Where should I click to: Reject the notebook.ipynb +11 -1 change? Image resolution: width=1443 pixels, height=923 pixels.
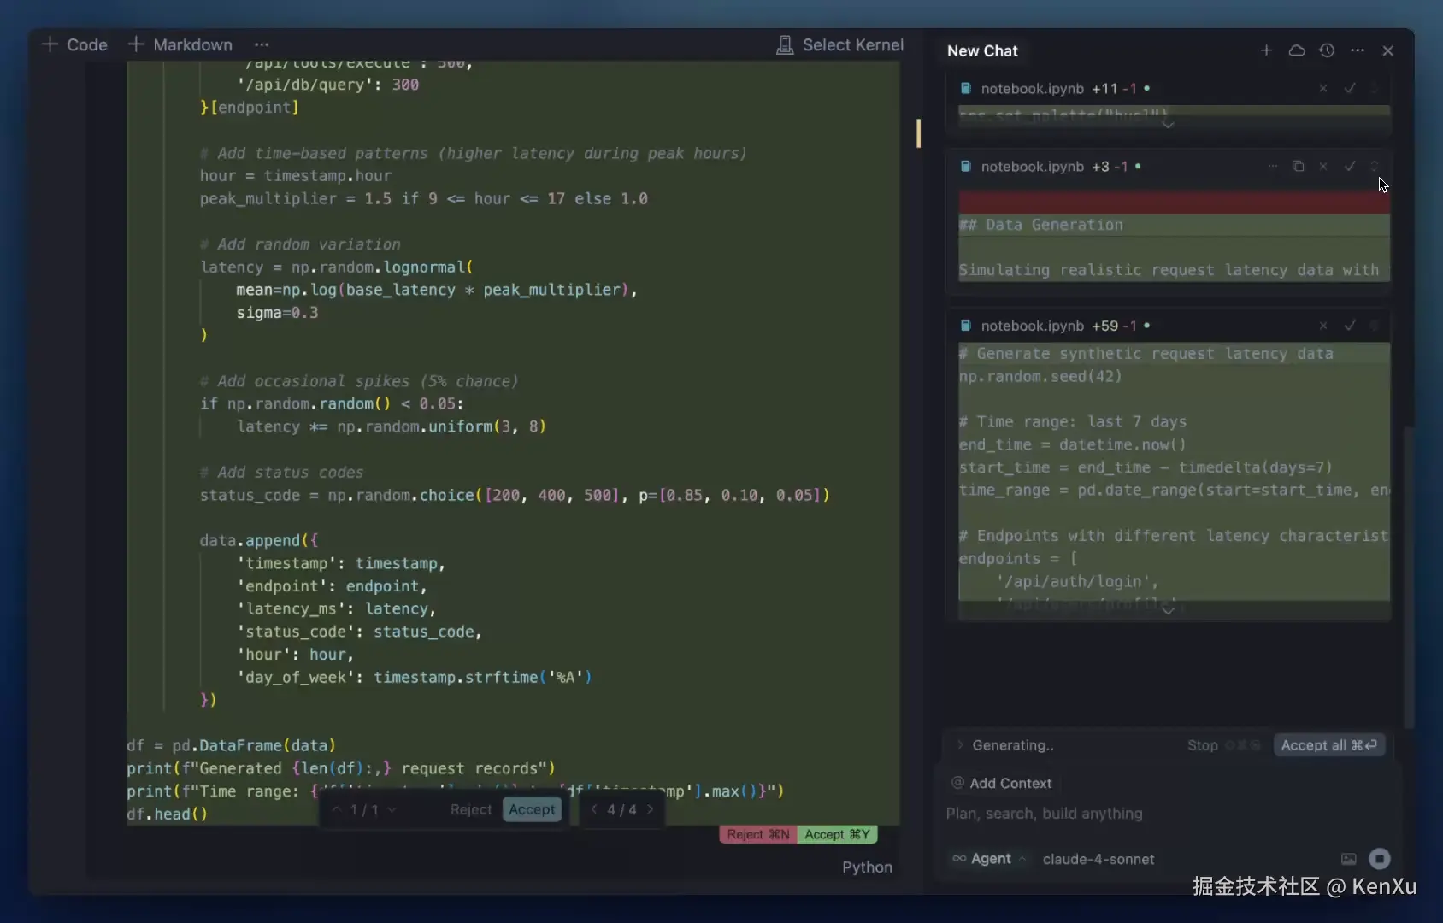click(1323, 88)
